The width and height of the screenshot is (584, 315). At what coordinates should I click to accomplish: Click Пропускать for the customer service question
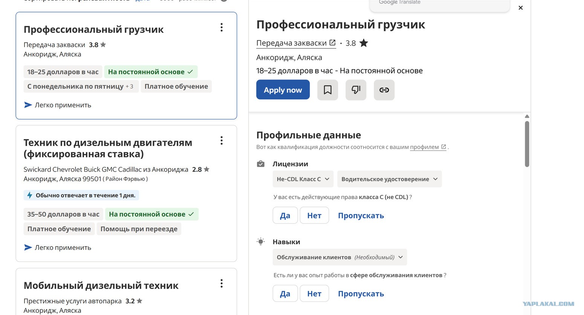(x=361, y=294)
